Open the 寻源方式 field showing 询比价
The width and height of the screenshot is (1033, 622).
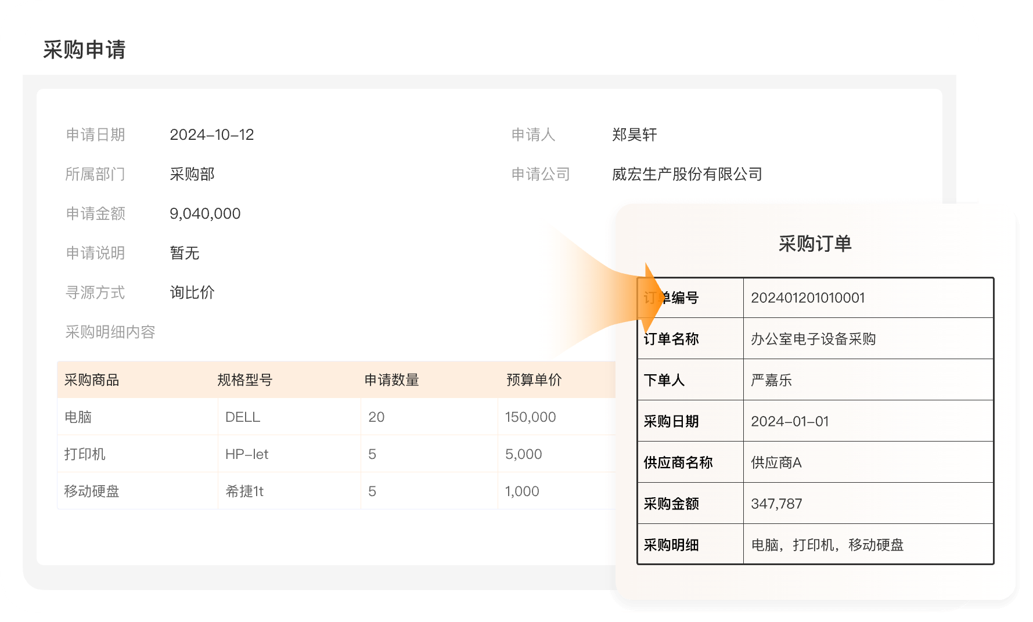pos(192,292)
